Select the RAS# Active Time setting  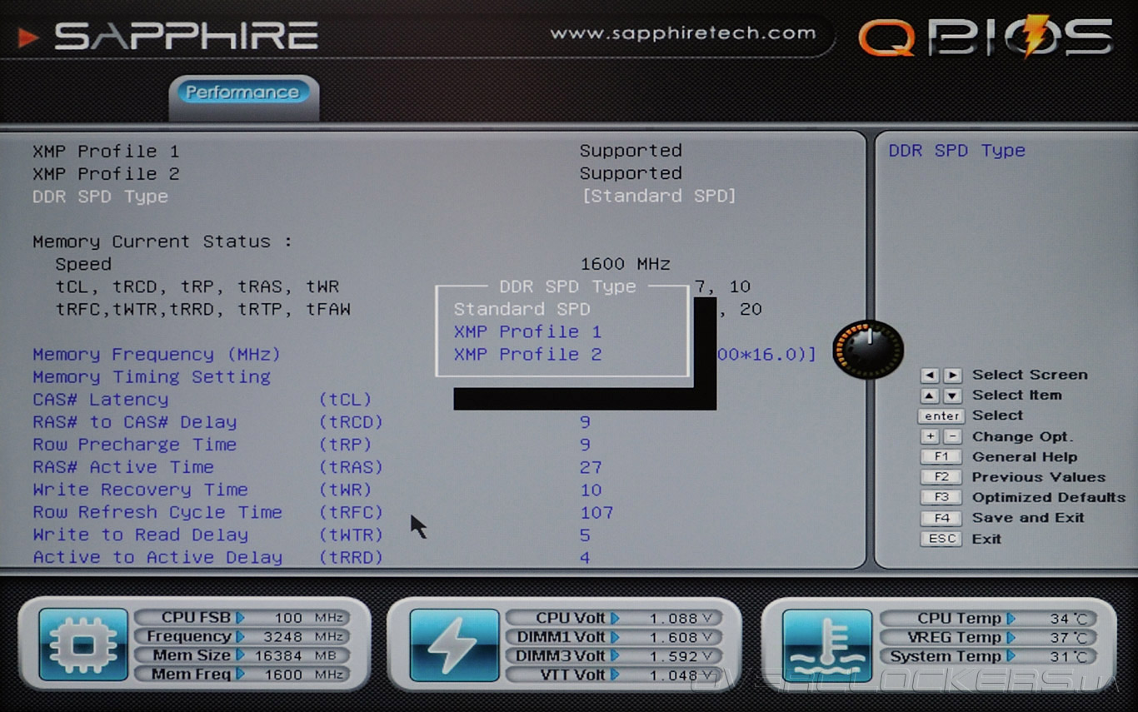[x=208, y=467]
